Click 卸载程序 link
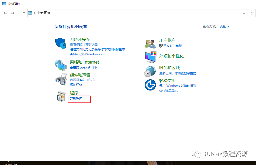The height and width of the screenshot is (165, 256). pos(76,98)
